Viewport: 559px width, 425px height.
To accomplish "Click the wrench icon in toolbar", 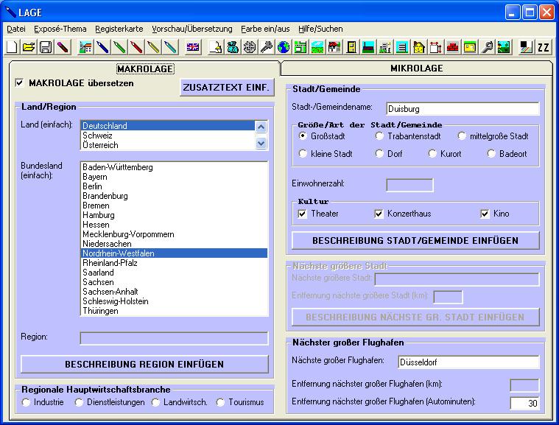I will coord(487,48).
